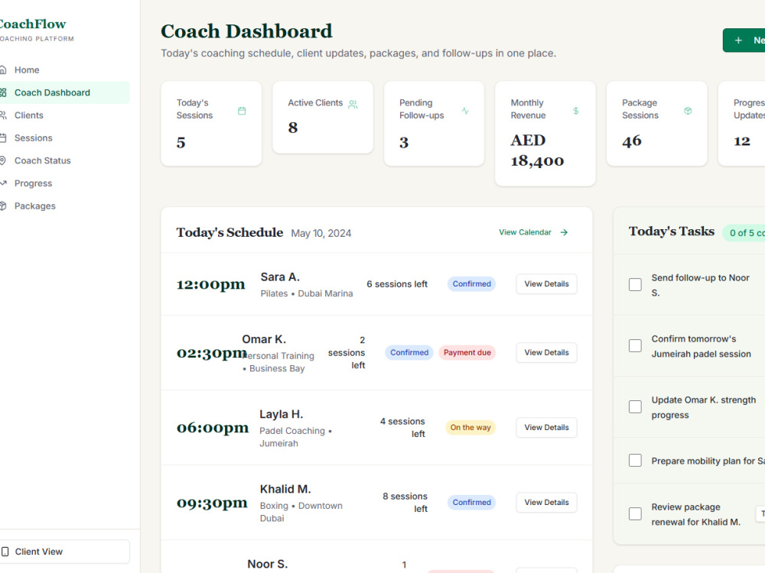Click the Confirmed badge for Sara A.

point(471,284)
